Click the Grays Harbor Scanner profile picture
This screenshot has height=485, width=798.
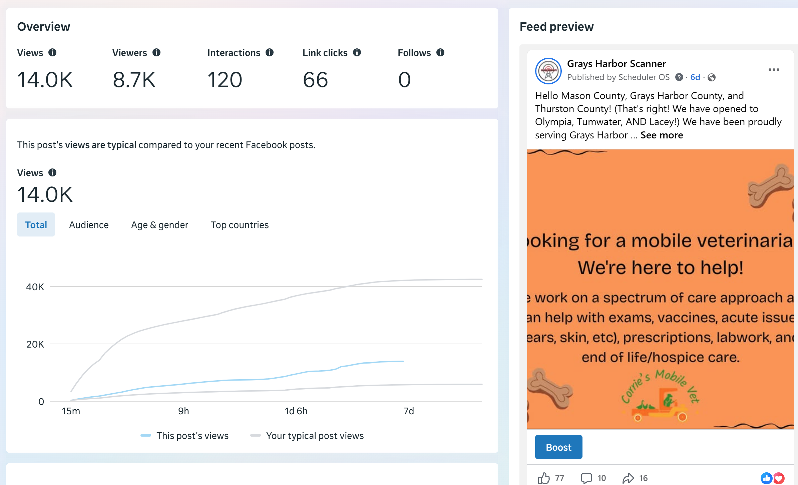pos(548,71)
